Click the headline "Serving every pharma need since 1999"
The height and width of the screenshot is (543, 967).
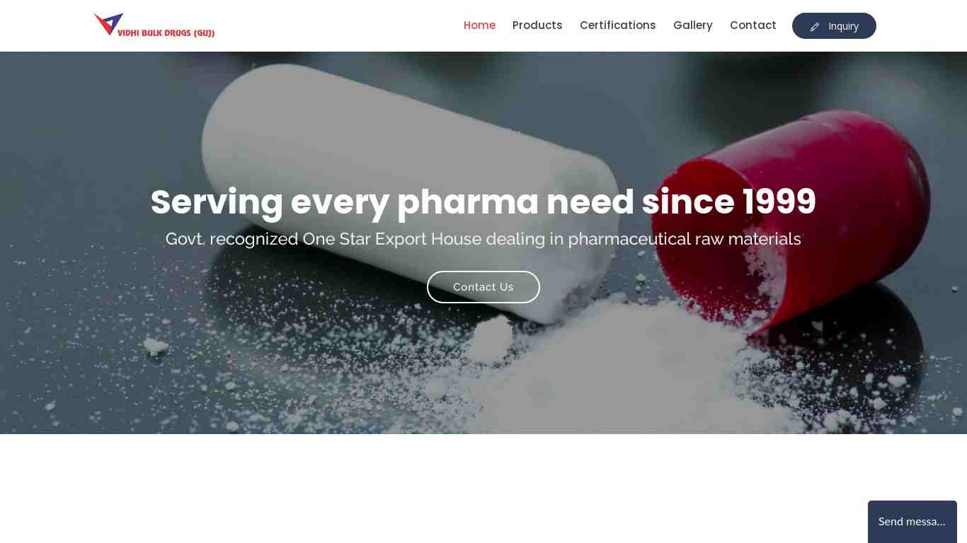click(x=483, y=202)
